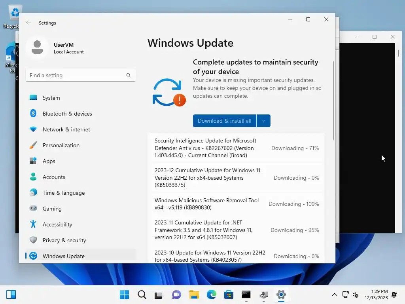405x304 pixels.
Task: Open the Privacy & security shield icon
Action: (33, 240)
